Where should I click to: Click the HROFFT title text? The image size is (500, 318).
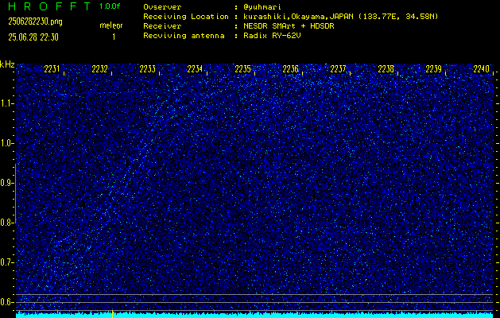point(49,6)
